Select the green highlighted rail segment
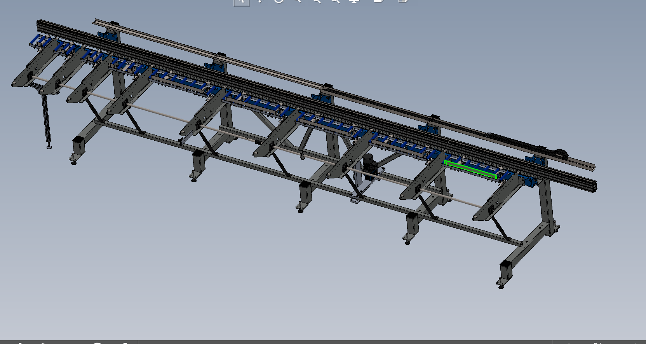The width and height of the screenshot is (646, 344). [470, 169]
